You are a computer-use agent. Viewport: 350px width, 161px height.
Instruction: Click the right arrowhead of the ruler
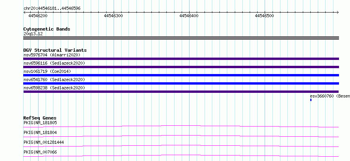coord(337,12)
